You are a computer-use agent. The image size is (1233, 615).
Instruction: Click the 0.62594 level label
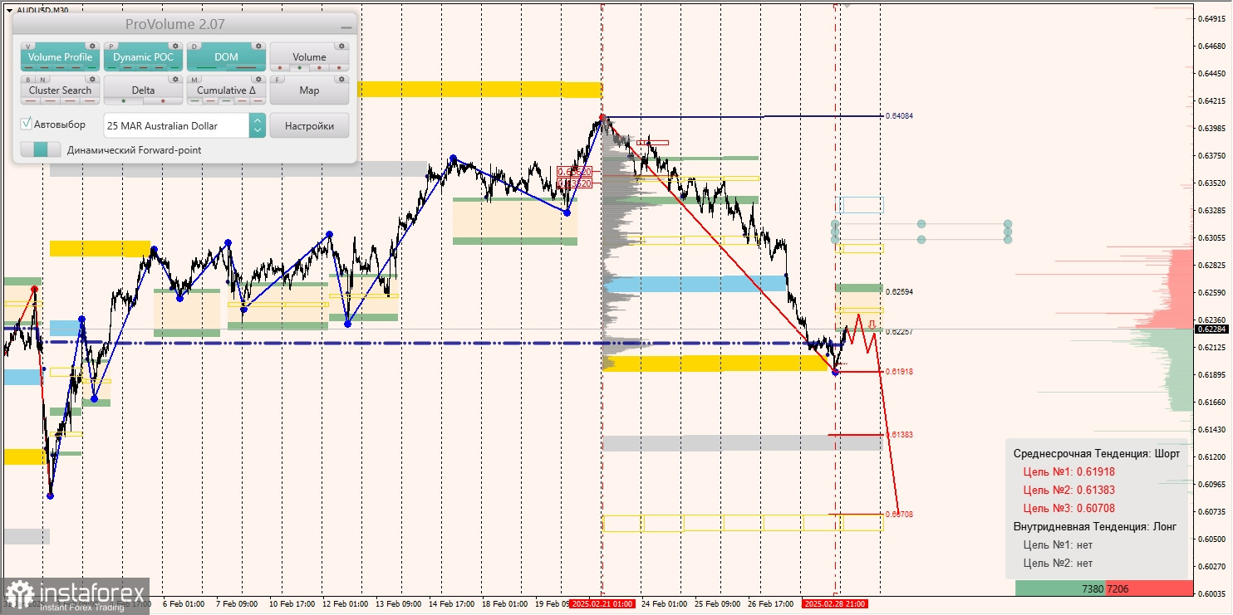click(899, 292)
